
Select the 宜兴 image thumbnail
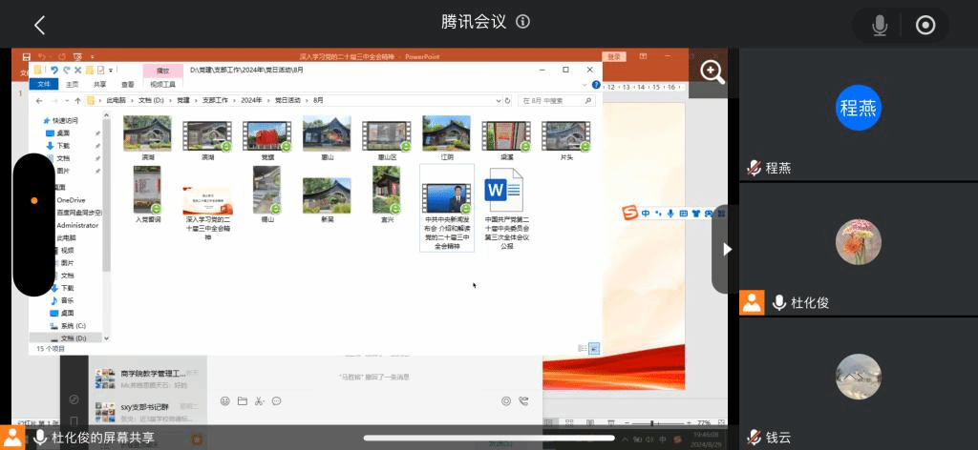click(387, 194)
